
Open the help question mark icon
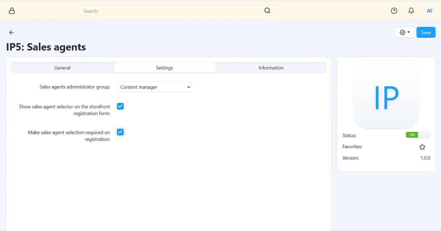pyautogui.click(x=394, y=11)
